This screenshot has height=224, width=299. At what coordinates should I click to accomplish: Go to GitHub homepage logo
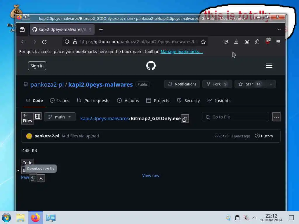click(151, 66)
